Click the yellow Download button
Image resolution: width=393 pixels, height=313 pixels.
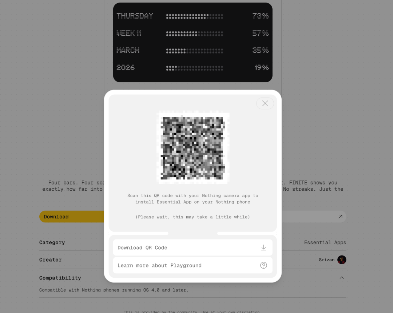[x=72, y=217]
